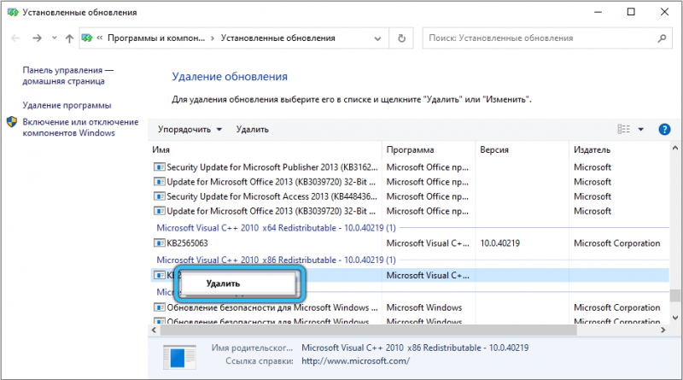Click icon next to KB2565063
Viewport: 683px width, 380px height.
pos(160,243)
